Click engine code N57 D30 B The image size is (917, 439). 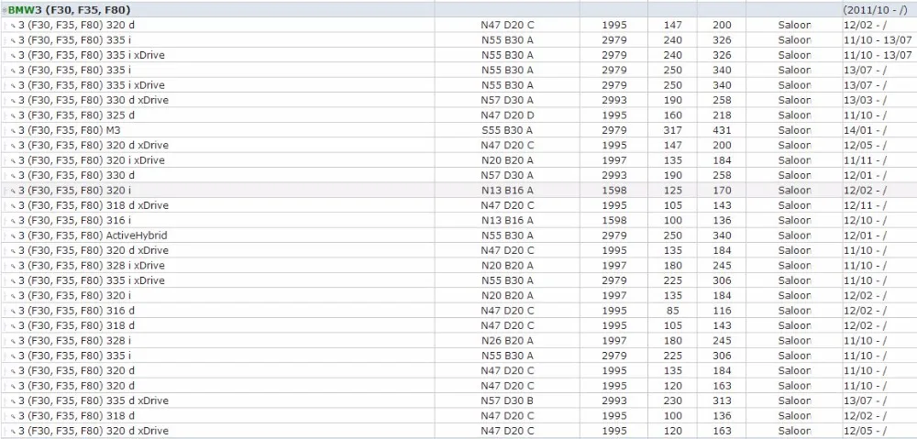tap(507, 401)
